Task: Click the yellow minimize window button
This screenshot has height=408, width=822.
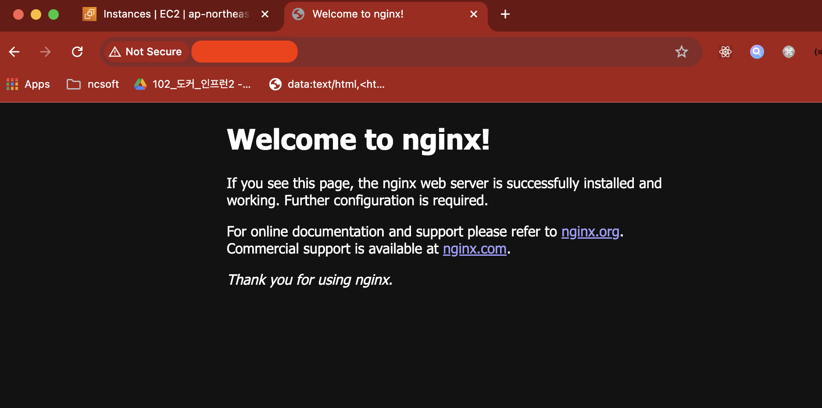Action: [x=36, y=14]
